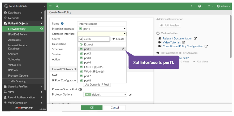The width and height of the screenshot is (234, 116).
Task: Click the pencil edit icon beside port1
Action: [123, 49]
